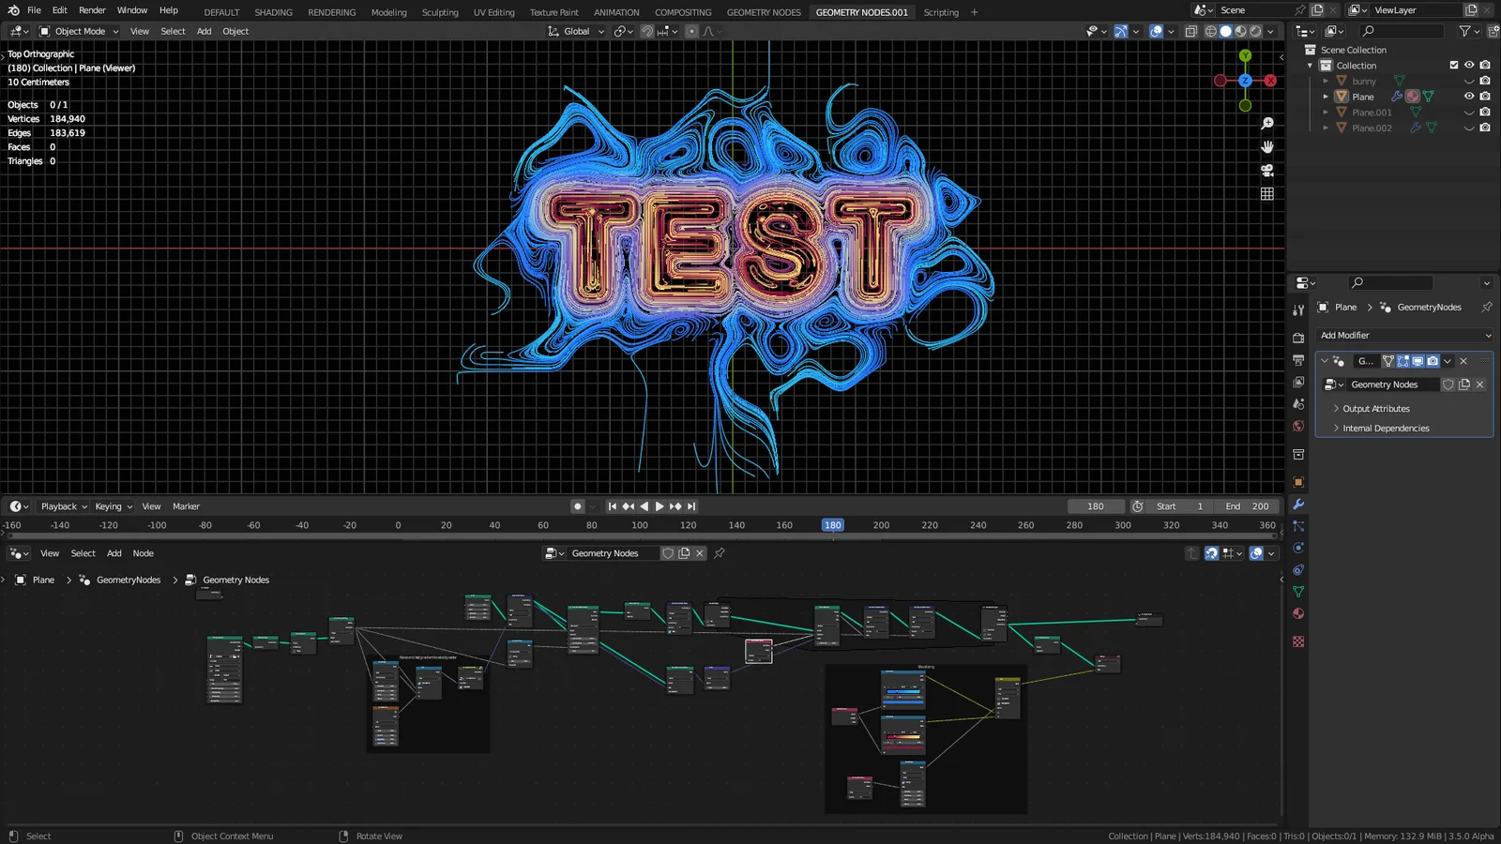Click the End frame field showing 200
The width and height of the screenshot is (1501, 844).
(x=1248, y=505)
